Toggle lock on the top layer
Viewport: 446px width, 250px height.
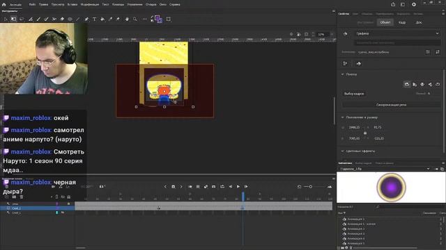(68, 203)
